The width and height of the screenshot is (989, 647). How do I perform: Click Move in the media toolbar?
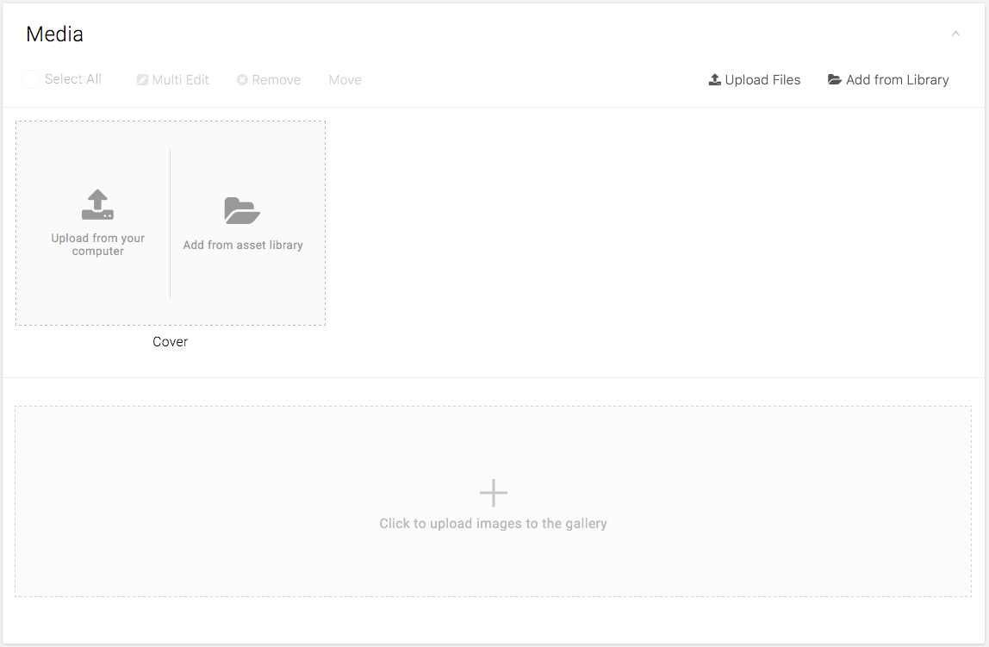coord(345,80)
